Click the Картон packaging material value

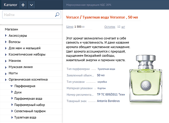pyautogui.click(x=102, y=88)
